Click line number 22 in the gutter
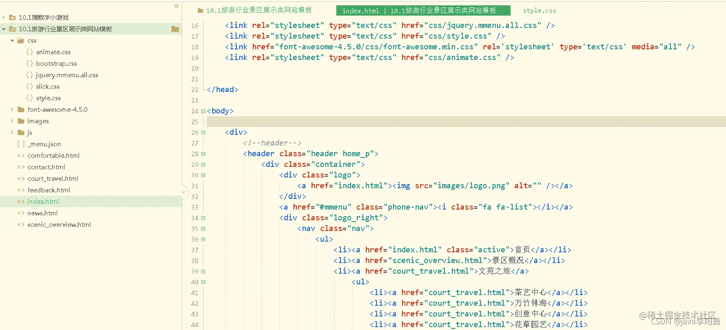The image size is (726, 330). [194, 90]
